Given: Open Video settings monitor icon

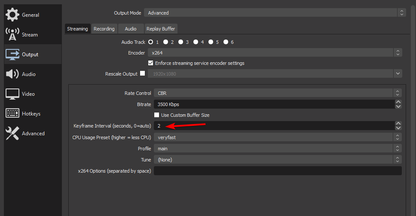Looking at the screenshot, I should [x=12, y=94].
